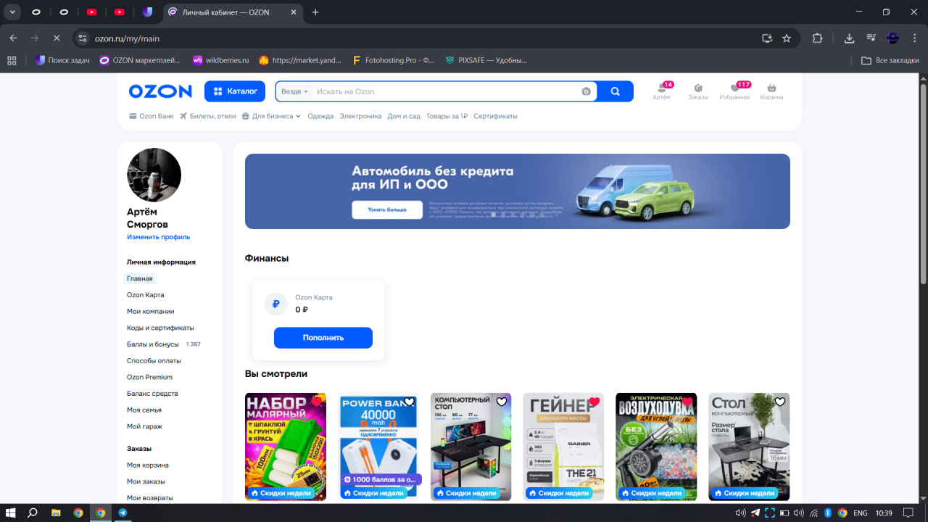This screenshot has height=522, width=928.
Task: Open the Windows Start menu
Action: click(11, 513)
